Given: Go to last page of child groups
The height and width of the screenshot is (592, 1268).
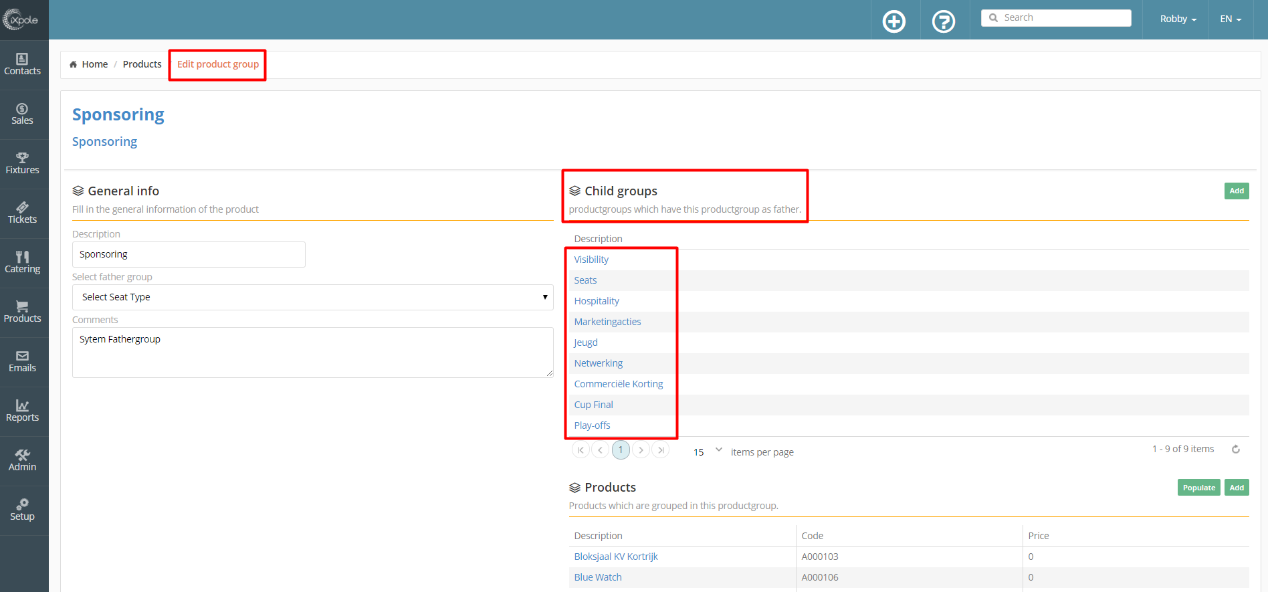Looking at the screenshot, I should click(x=661, y=450).
